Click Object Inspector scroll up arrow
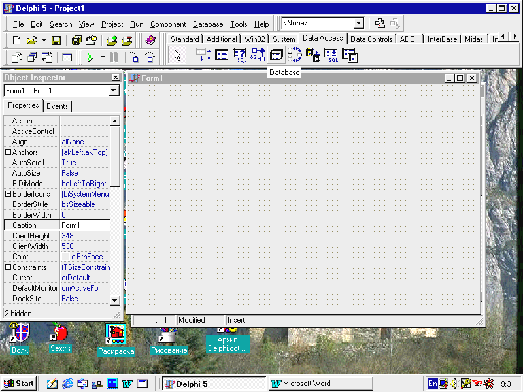523x392 pixels. pos(114,121)
